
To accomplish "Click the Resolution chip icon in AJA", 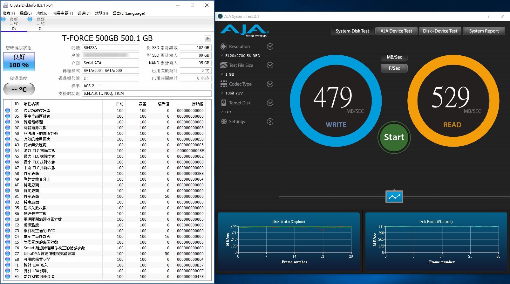I will click(x=224, y=46).
